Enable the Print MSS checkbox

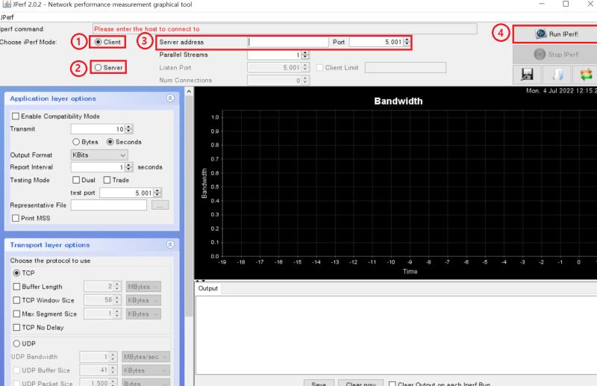tap(16, 218)
